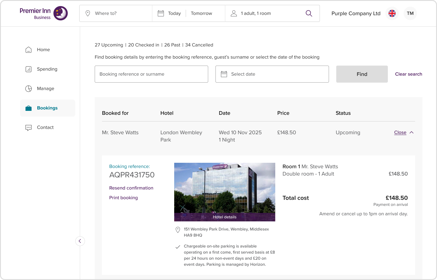
Task: Click the Home house icon in sidebar
Action: pyautogui.click(x=29, y=50)
